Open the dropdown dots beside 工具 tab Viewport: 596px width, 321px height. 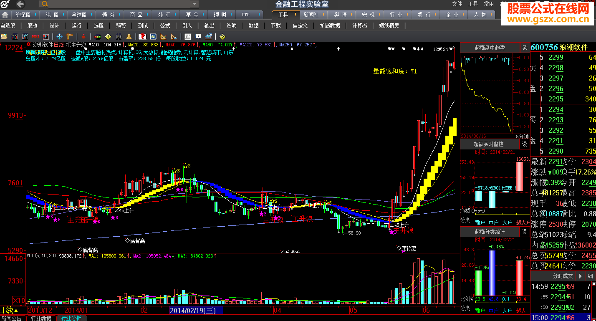296,15
